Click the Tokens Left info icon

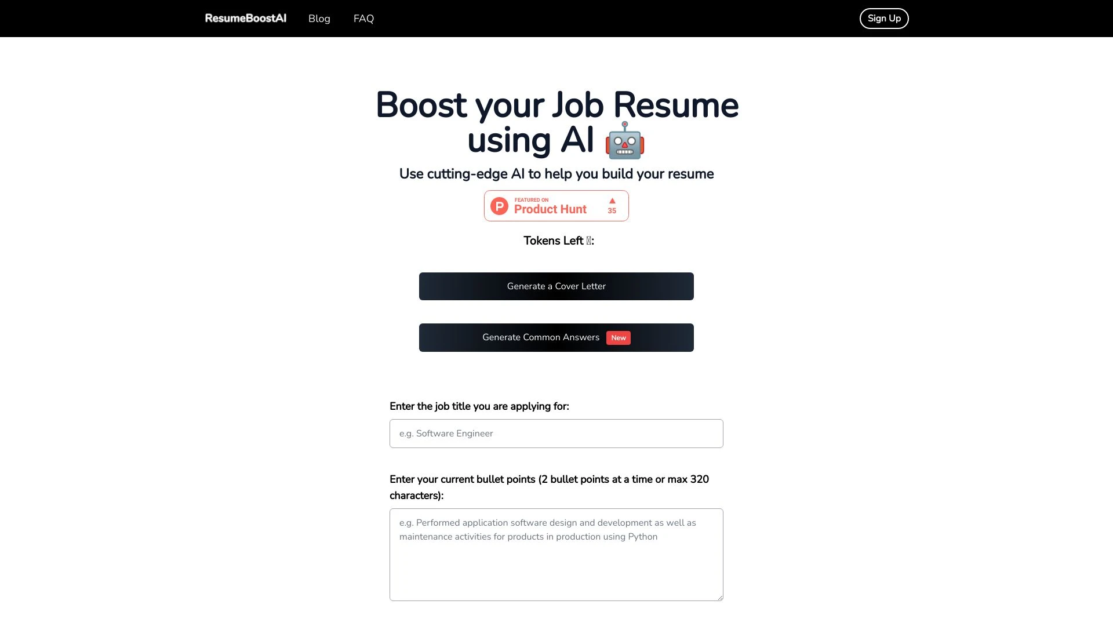point(588,241)
